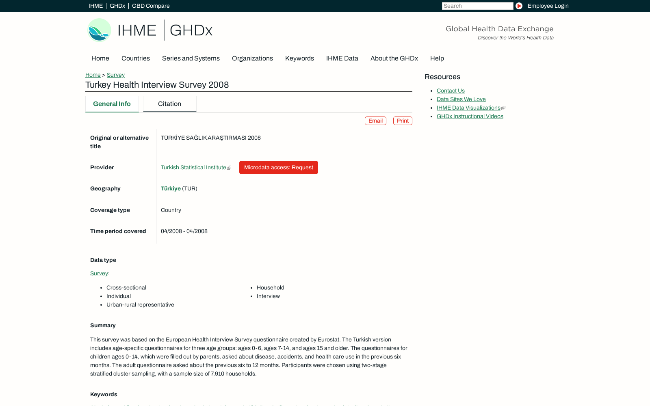Image resolution: width=650 pixels, height=406 pixels.
Task: Open the Türkiye geography link
Action: click(171, 189)
